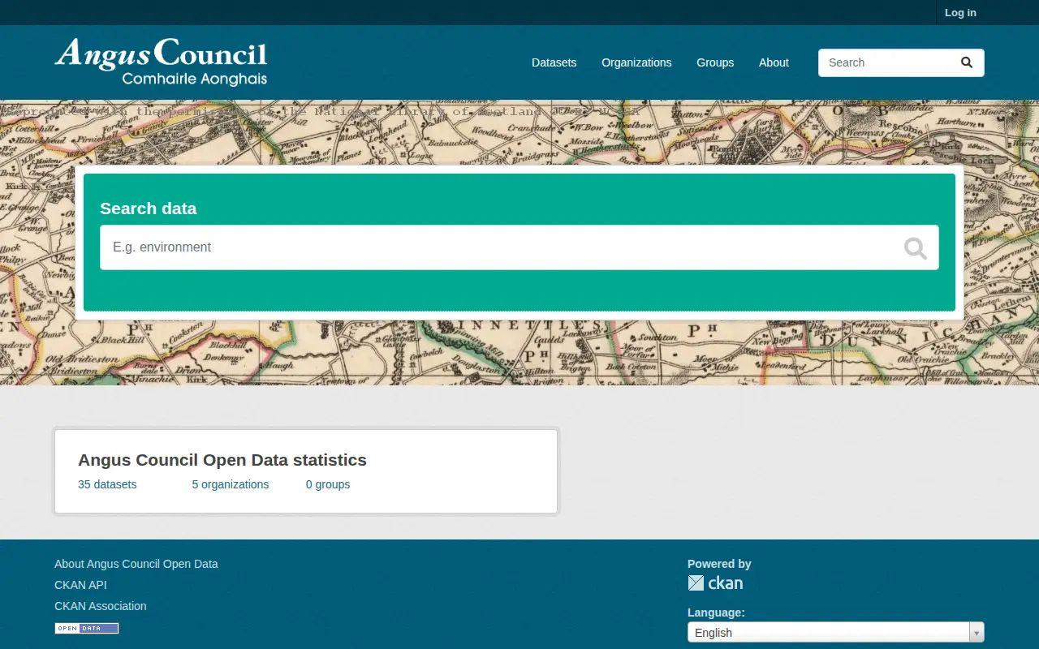This screenshot has height=649, width=1039.
Task: Submit the Search data magnifier icon
Action: tap(916, 248)
